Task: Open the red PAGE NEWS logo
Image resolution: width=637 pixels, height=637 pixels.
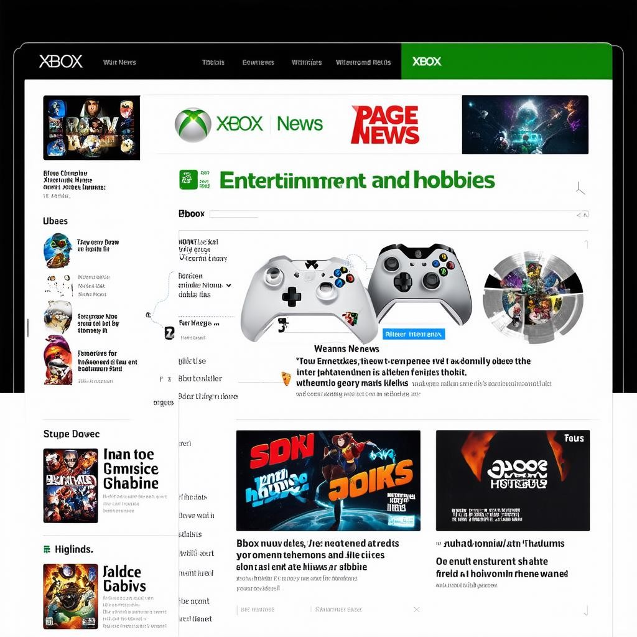Action: click(x=384, y=124)
